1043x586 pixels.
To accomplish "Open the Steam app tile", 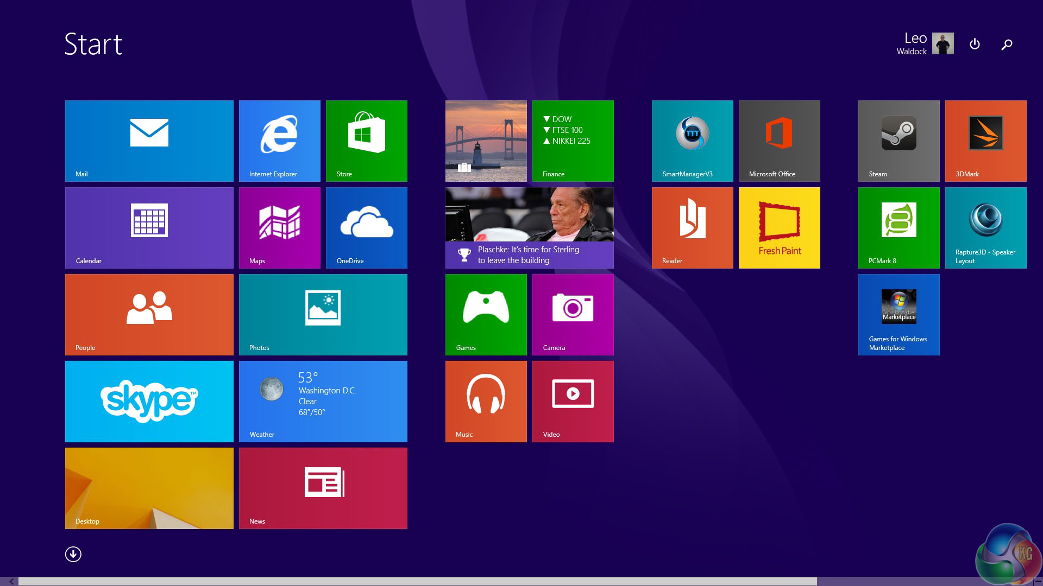I will [x=899, y=141].
